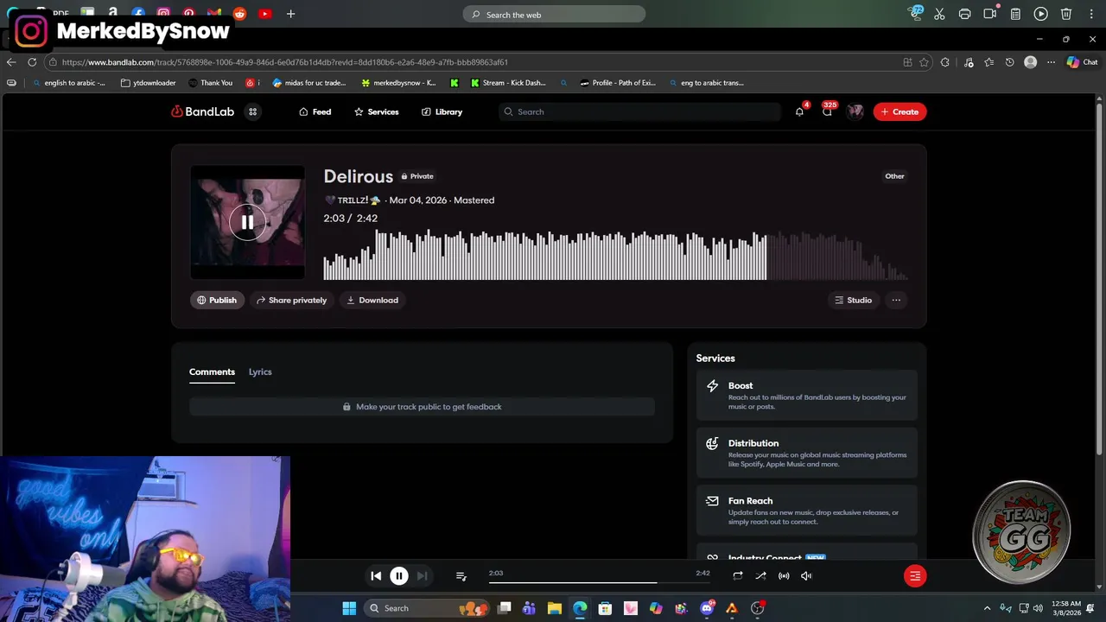Switch to the Lyrics tab
Viewport: 1106px width, 622px height.
tap(260, 371)
